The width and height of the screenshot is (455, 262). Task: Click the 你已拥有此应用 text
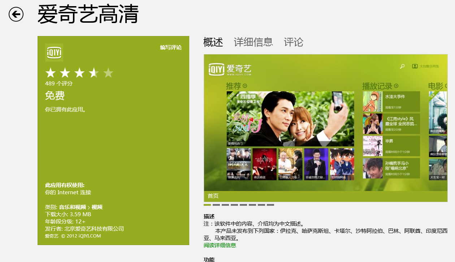tap(65, 110)
